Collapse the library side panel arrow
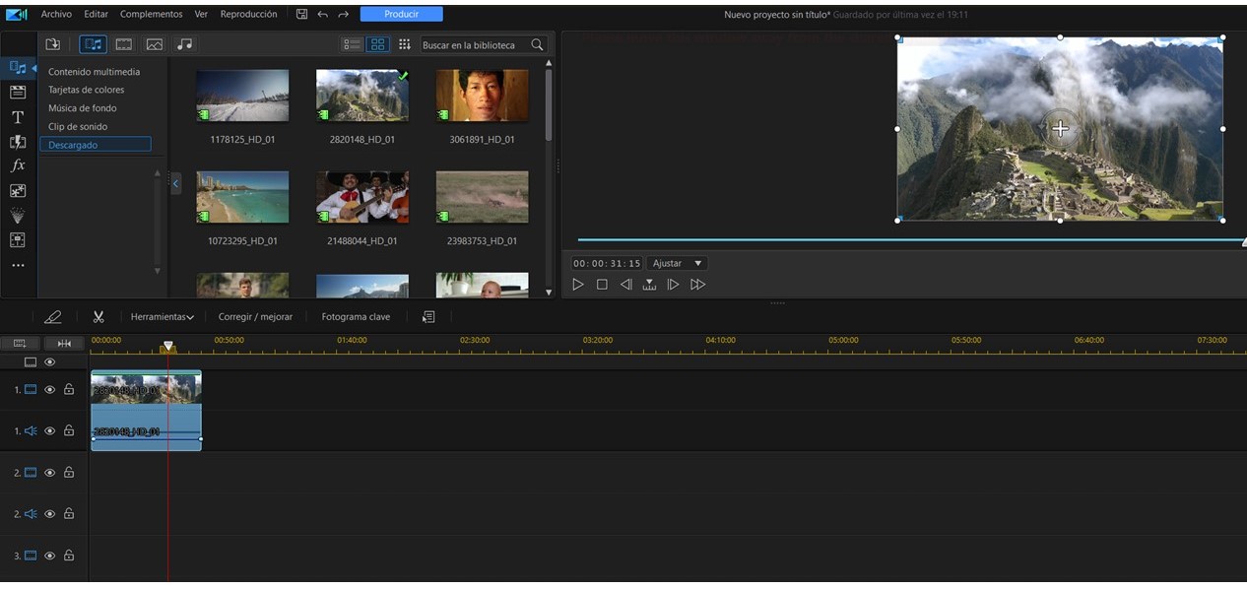The image size is (1247, 589). pyautogui.click(x=176, y=183)
